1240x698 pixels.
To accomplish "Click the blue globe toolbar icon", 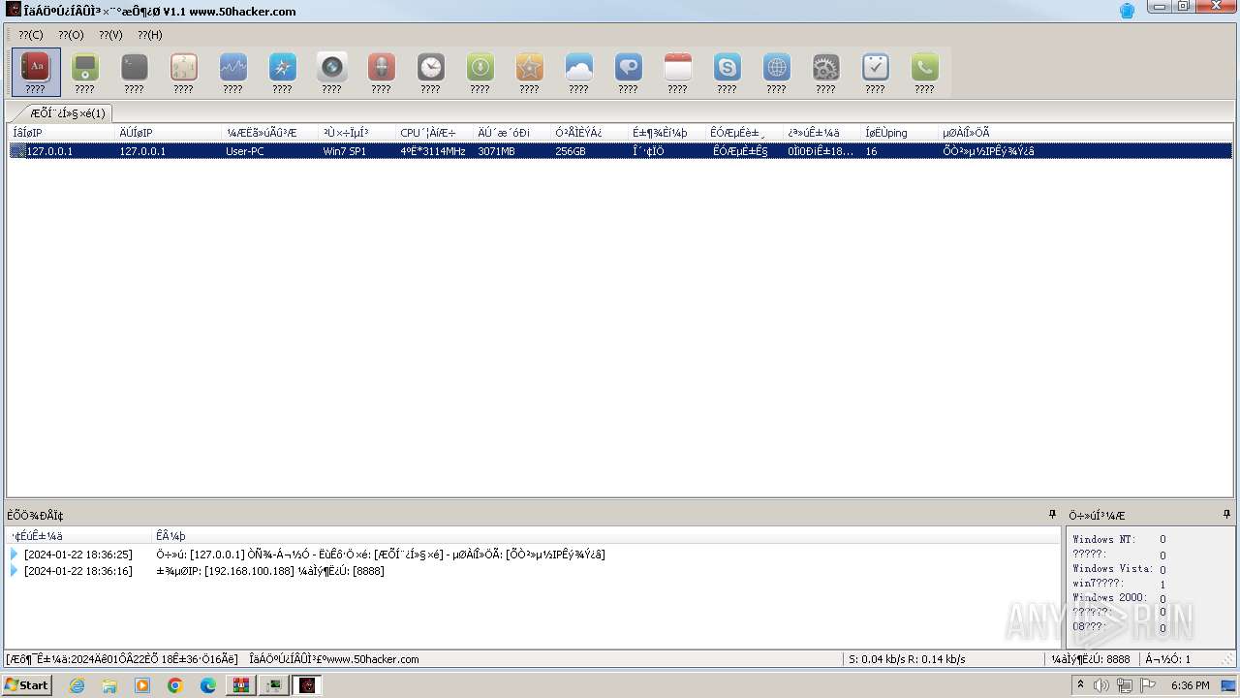I will 777,72.
